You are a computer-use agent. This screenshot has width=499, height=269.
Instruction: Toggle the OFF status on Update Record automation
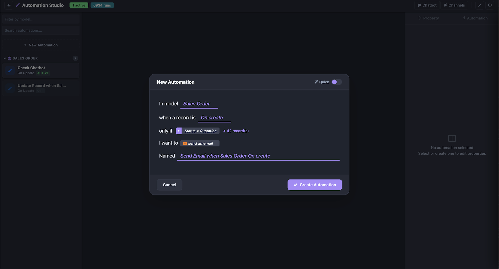click(x=40, y=91)
